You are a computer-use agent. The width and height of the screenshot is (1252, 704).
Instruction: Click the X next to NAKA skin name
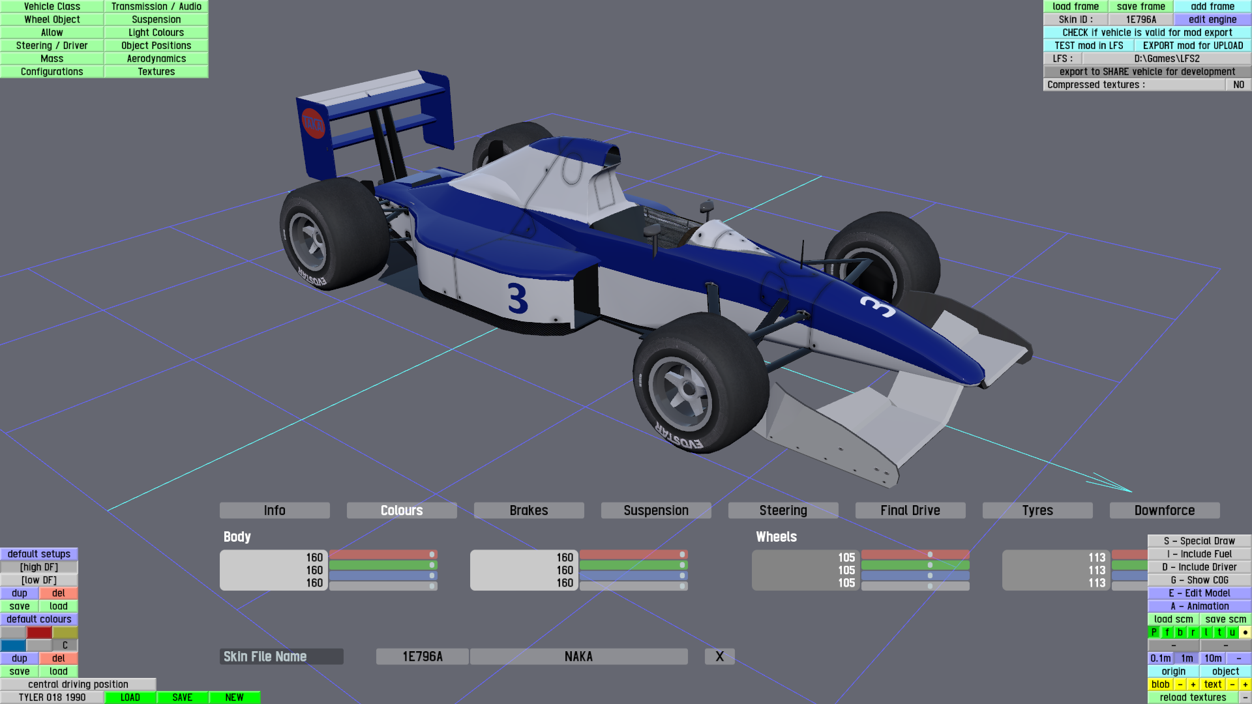point(720,656)
